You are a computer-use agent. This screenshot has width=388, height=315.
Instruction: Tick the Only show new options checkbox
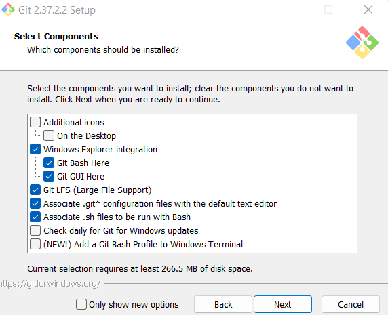(x=81, y=304)
